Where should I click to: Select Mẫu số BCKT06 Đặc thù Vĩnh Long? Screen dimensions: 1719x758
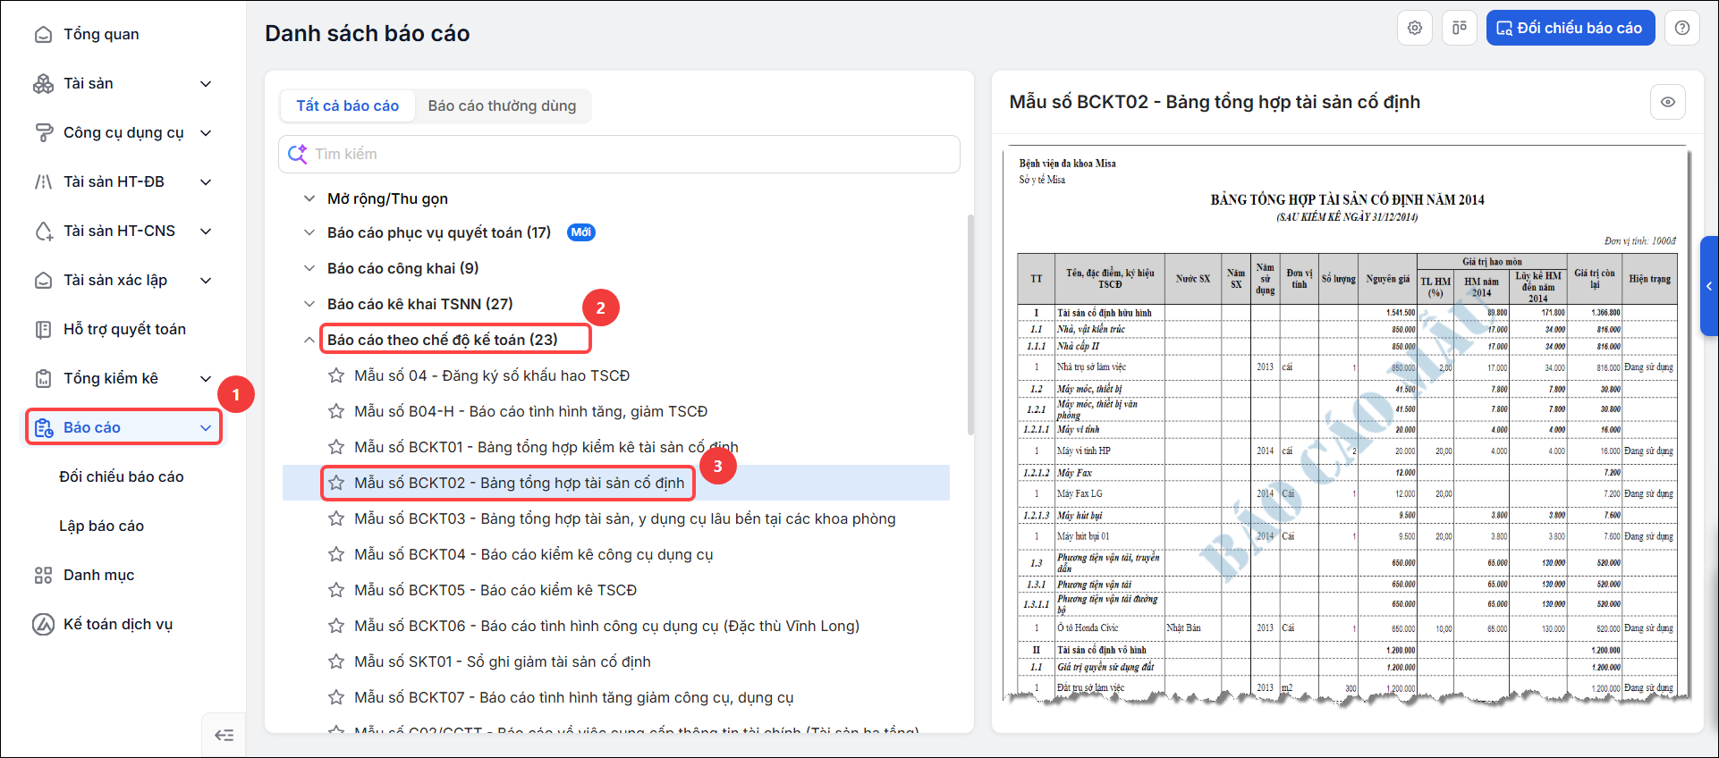(x=606, y=626)
